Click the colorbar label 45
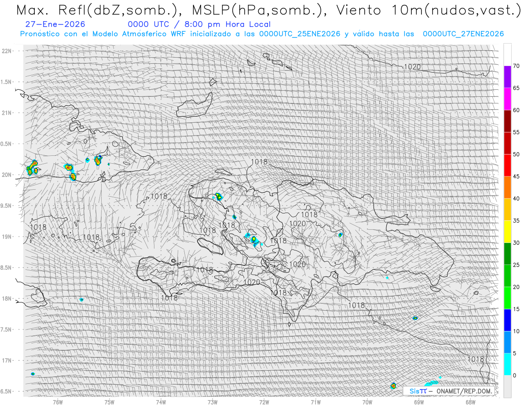Image resolution: width=528 pixels, height=408 pixels. [516, 176]
